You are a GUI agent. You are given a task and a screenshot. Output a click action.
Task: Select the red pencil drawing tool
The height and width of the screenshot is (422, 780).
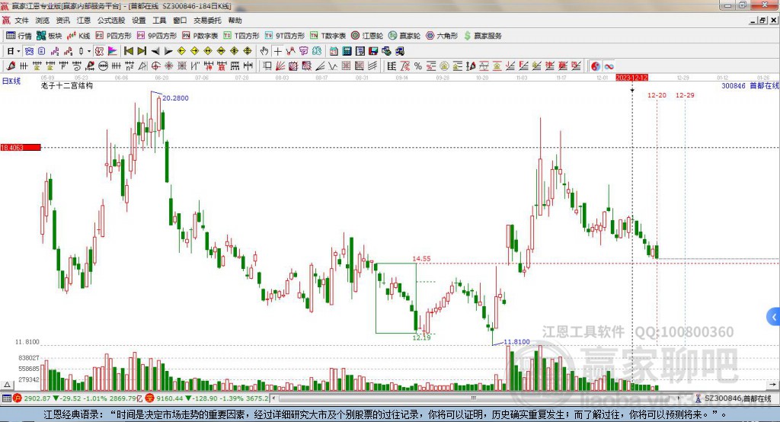pyautogui.click(x=11, y=66)
